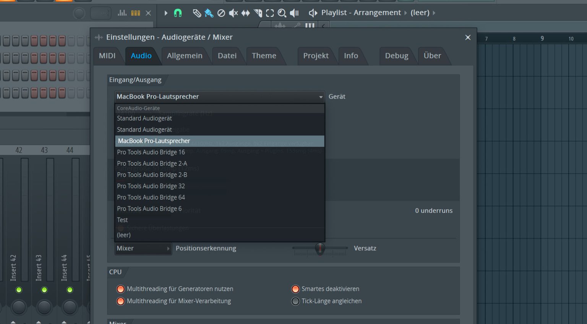587x324 pixels.
Task: Select the delete tool in the toolbar
Action: coord(221,13)
